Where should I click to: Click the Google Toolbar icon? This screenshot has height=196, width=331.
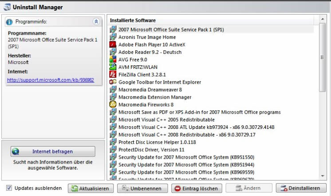pos(113,82)
